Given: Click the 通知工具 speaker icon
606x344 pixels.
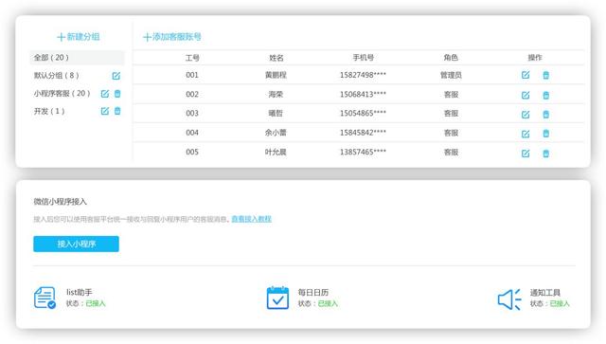Looking at the screenshot, I should click(x=509, y=299).
